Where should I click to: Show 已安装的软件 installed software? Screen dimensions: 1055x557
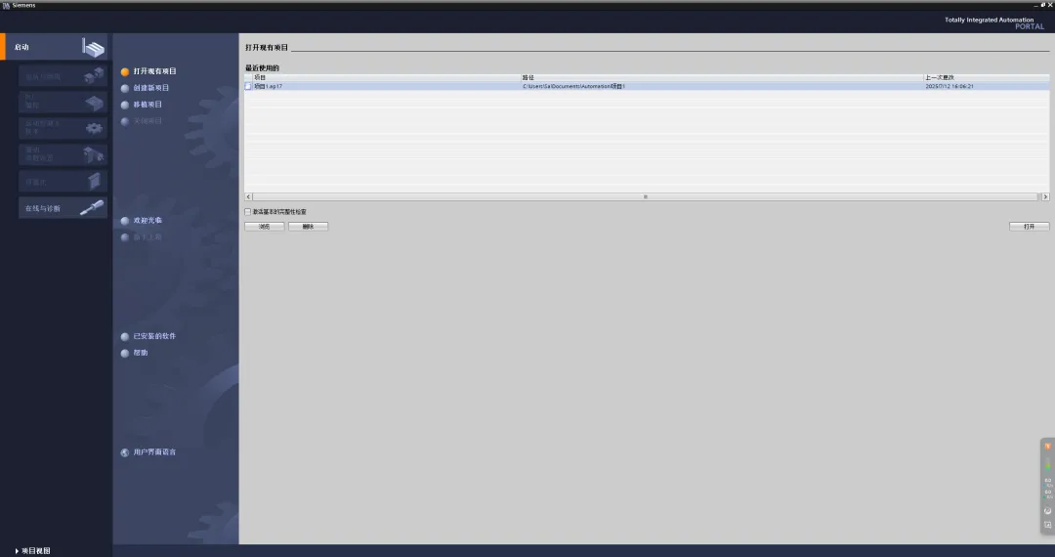tap(148, 336)
